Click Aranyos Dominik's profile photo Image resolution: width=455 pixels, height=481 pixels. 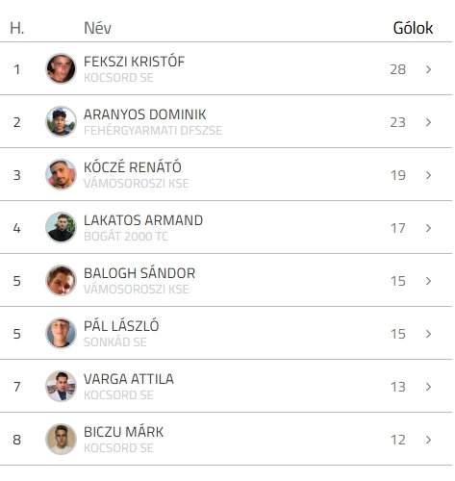tap(61, 121)
